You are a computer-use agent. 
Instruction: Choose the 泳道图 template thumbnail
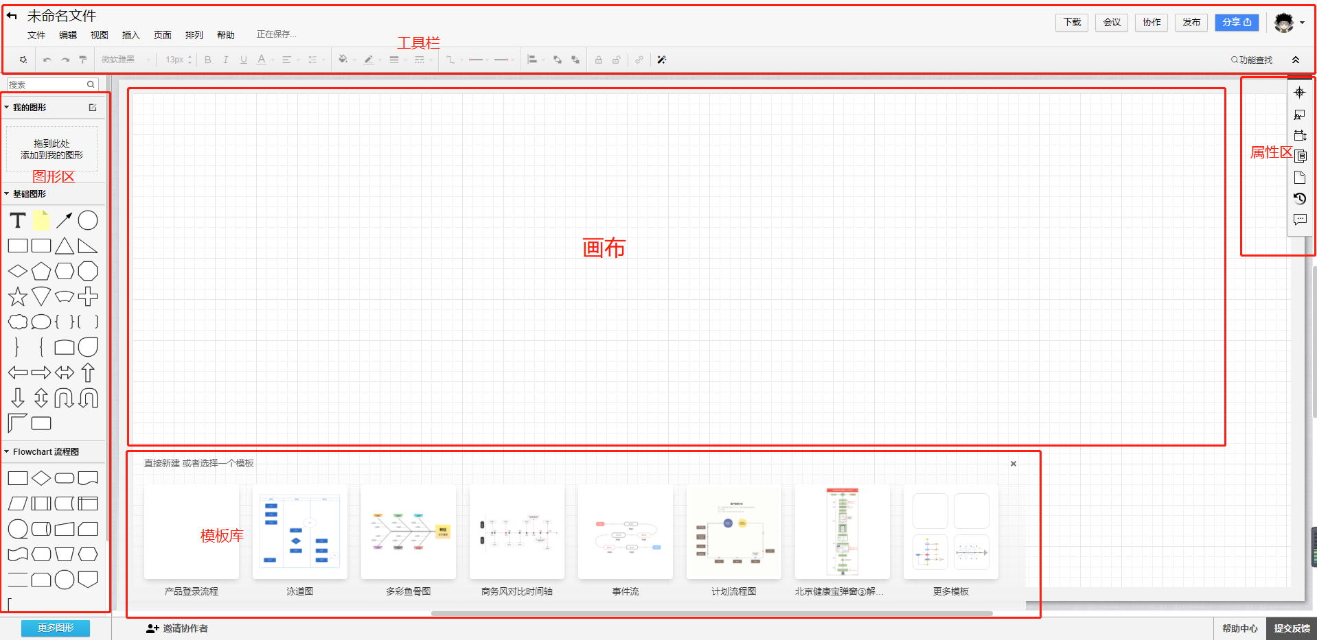pyautogui.click(x=300, y=532)
